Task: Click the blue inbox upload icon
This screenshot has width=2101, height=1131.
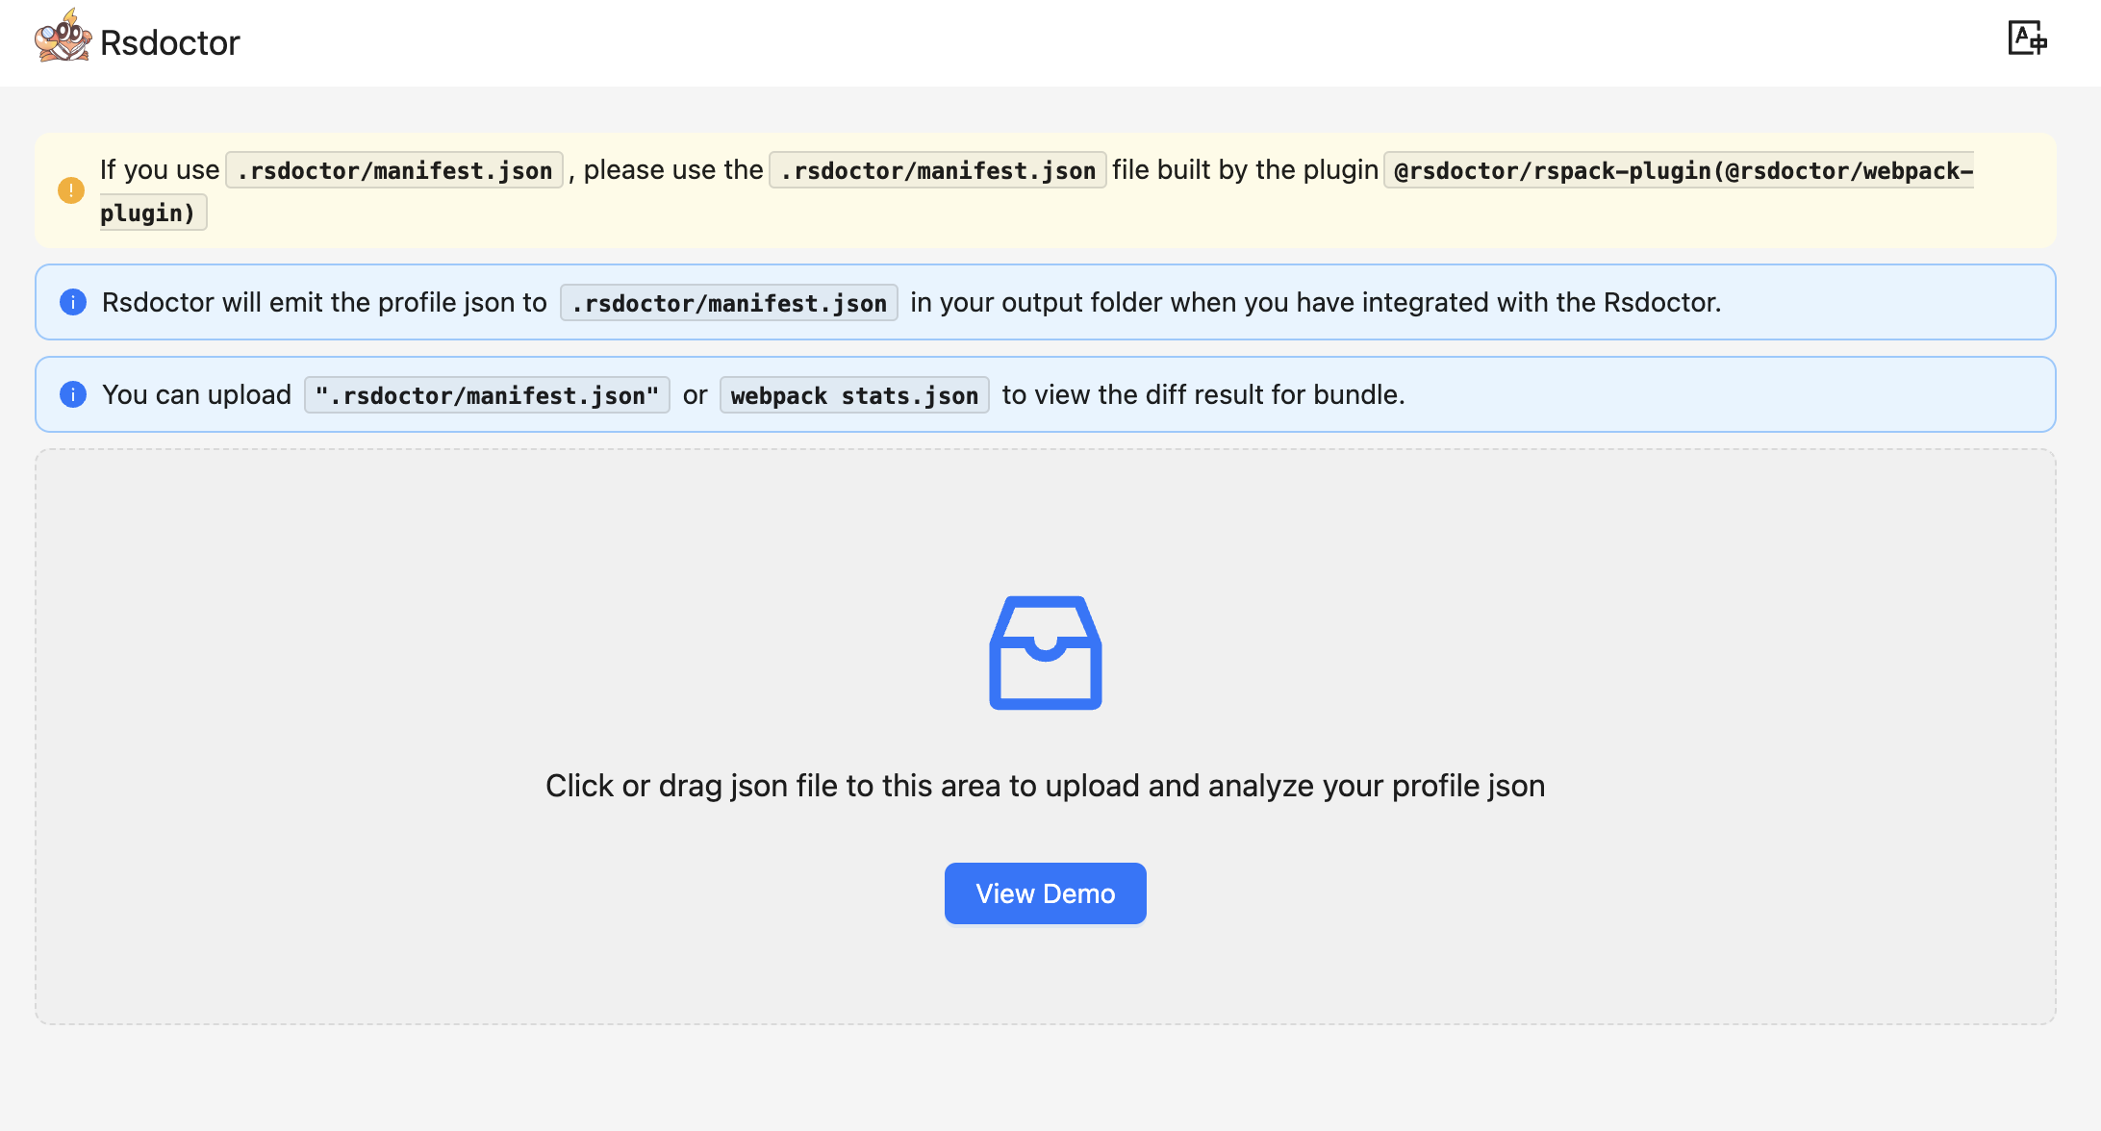Action: pyautogui.click(x=1045, y=653)
